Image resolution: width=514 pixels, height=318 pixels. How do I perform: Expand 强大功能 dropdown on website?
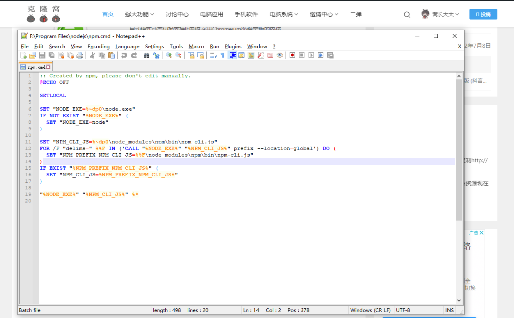click(x=140, y=14)
